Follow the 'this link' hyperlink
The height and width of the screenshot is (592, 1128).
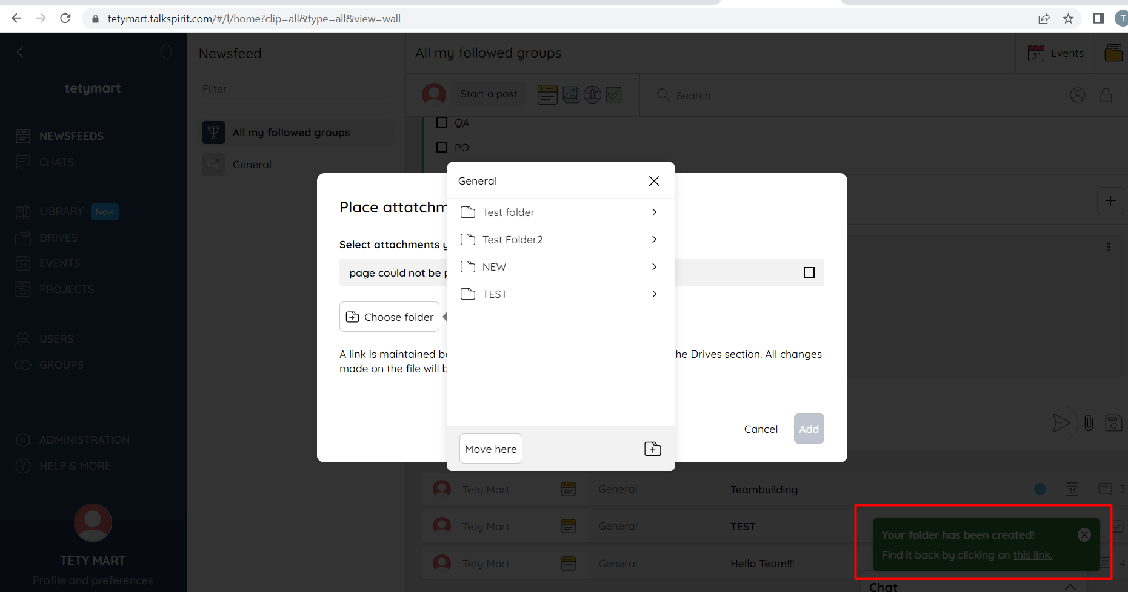point(1032,555)
